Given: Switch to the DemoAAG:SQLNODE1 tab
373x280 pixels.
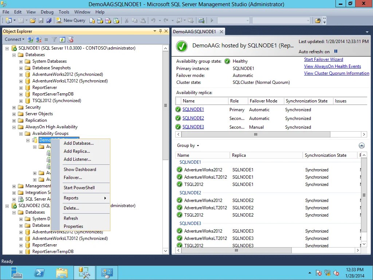Looking at the screenshot, I should [195, 32].
